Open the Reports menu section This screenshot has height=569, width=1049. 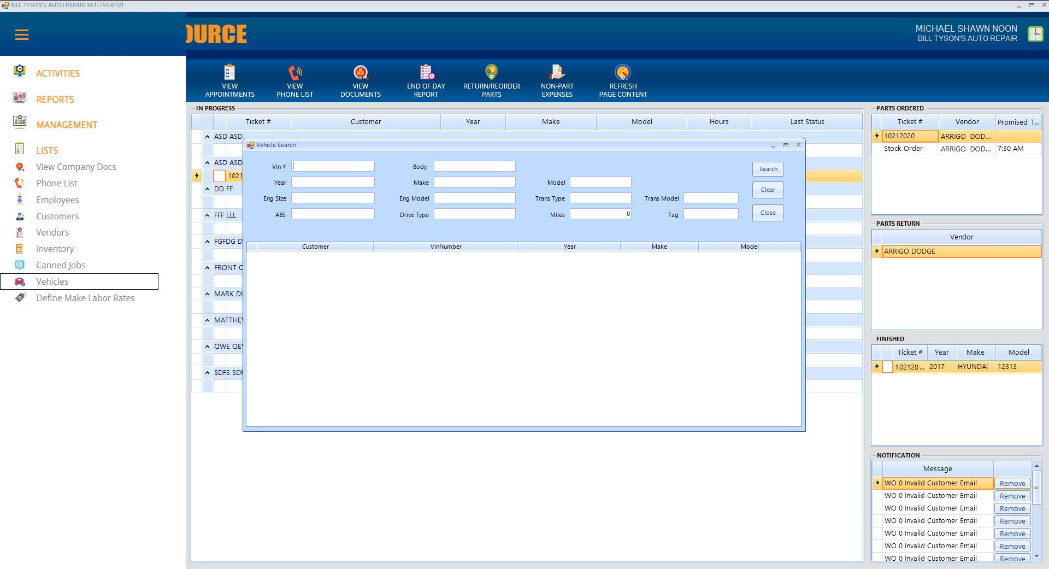pos(55,99)
